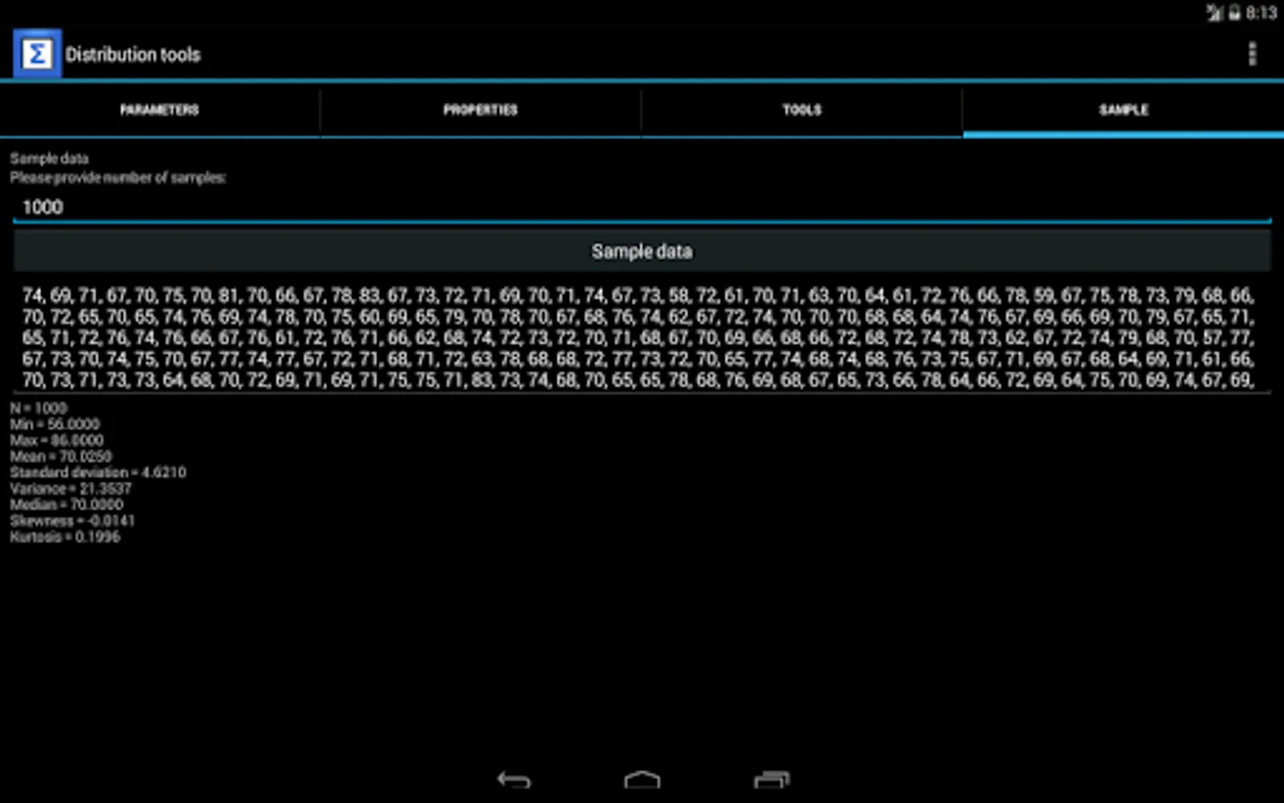The width and height of the screenshot is (1284, 803).
Task: Open the overflow menu (three dots)
Action: pyautogui.click(x=1253, y=54)
